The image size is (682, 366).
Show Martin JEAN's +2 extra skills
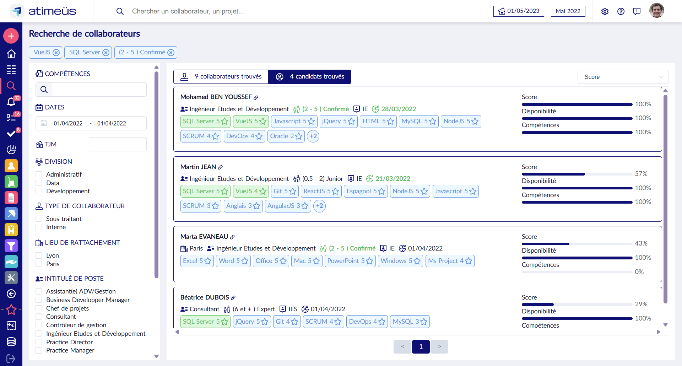[x=319, y=206]
